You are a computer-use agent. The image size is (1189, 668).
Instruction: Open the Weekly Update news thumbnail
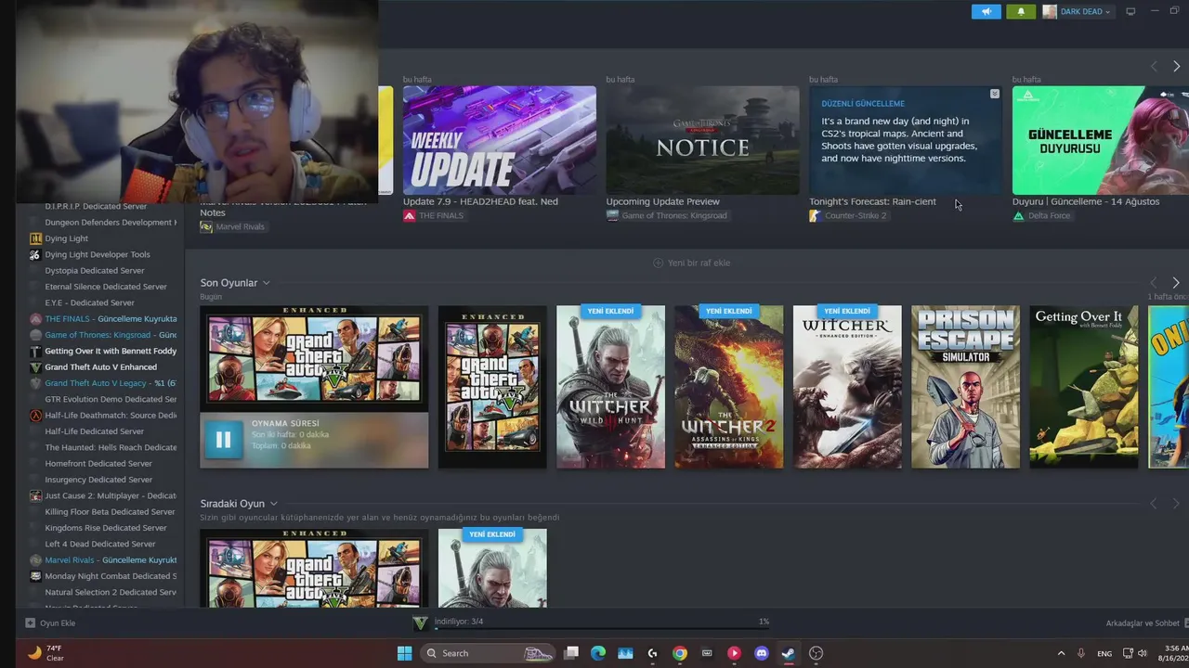(x=500, y=140)
